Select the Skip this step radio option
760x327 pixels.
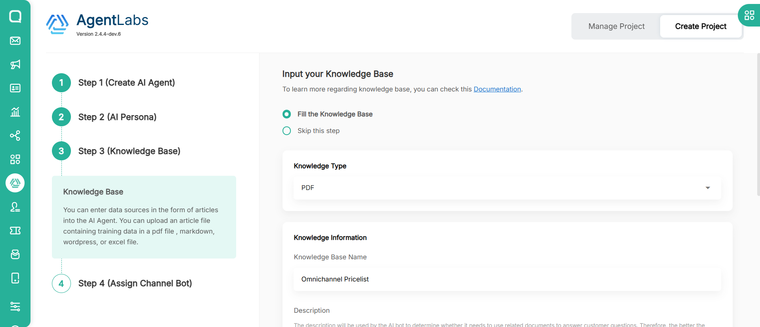coord(287,131)
